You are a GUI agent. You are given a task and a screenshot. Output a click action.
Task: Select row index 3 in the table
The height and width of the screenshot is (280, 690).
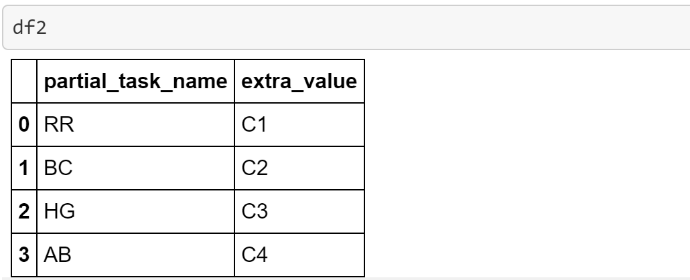23,255
